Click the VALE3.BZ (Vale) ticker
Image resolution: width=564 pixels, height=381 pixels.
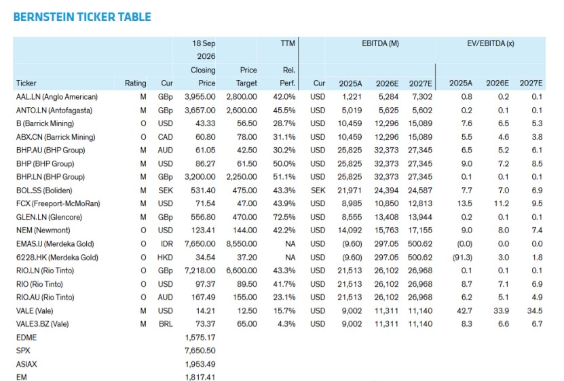tap(43, 324)
